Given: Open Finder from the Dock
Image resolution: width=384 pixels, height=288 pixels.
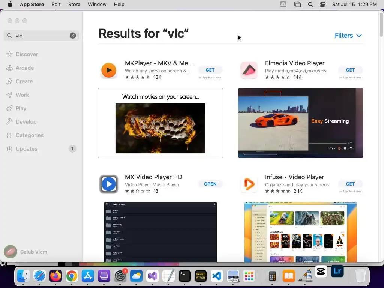Looking at the screenshot, I should point(24,276).
